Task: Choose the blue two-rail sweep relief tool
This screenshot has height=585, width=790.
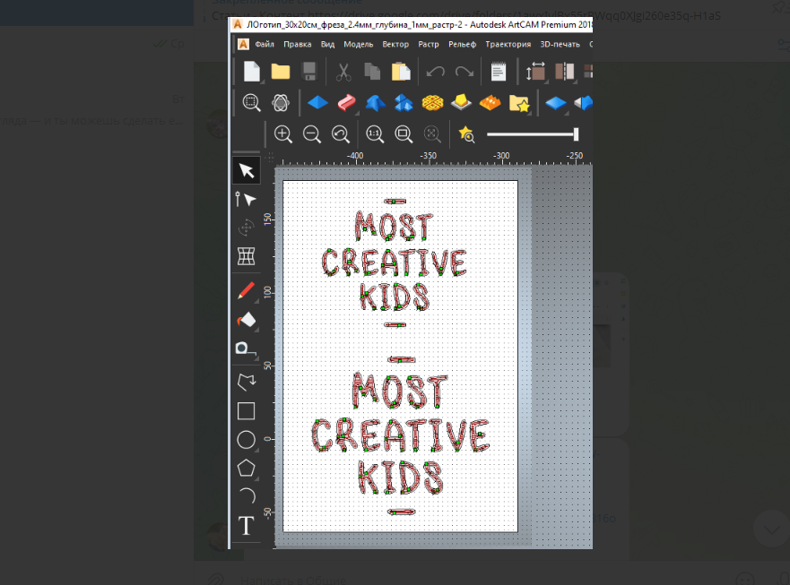Action: coord(376,103)
